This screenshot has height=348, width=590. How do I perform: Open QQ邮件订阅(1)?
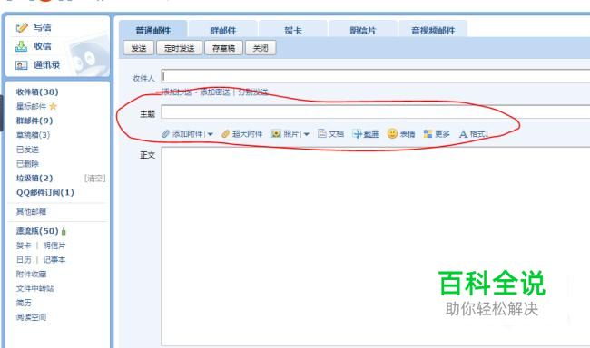45,192
